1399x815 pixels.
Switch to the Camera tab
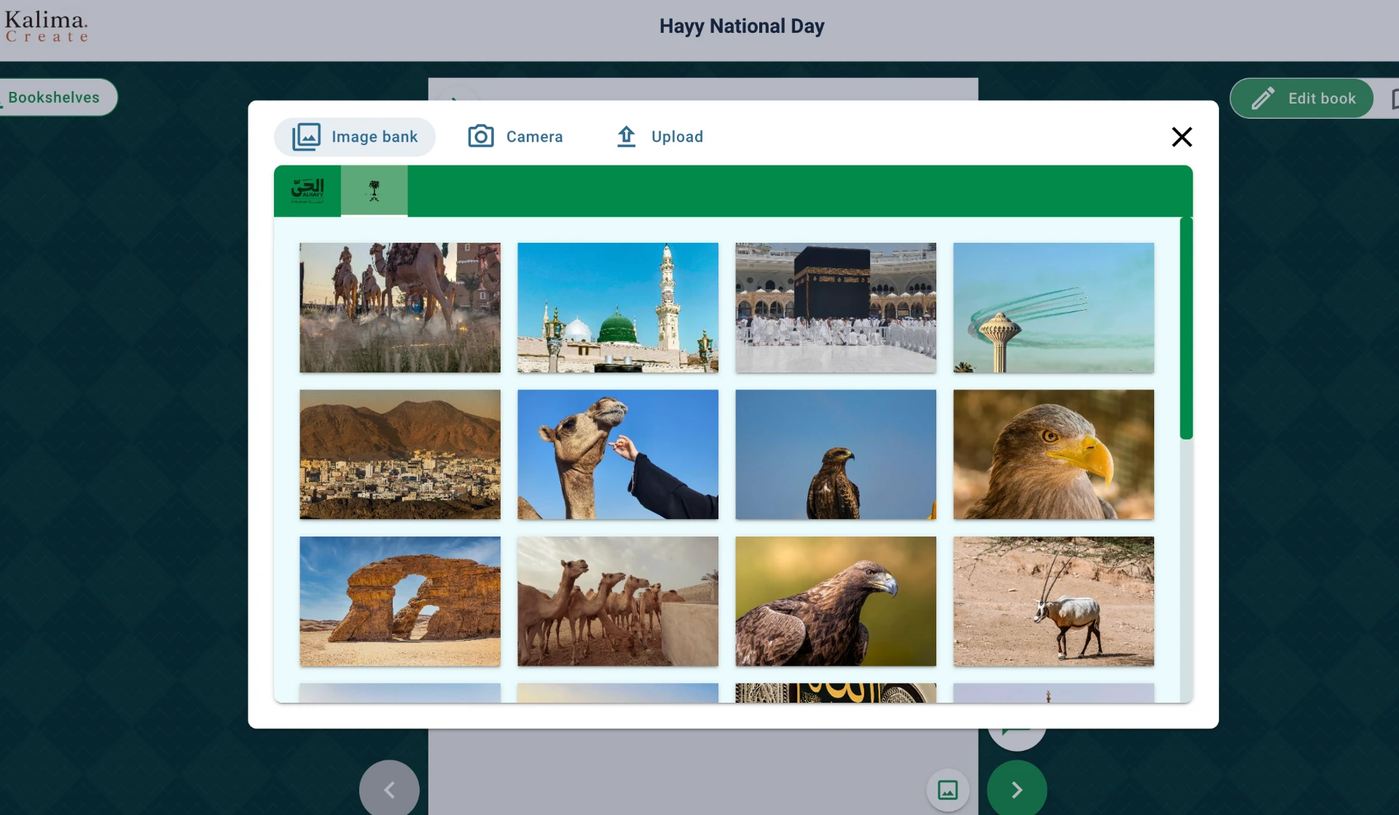[515, 137]
